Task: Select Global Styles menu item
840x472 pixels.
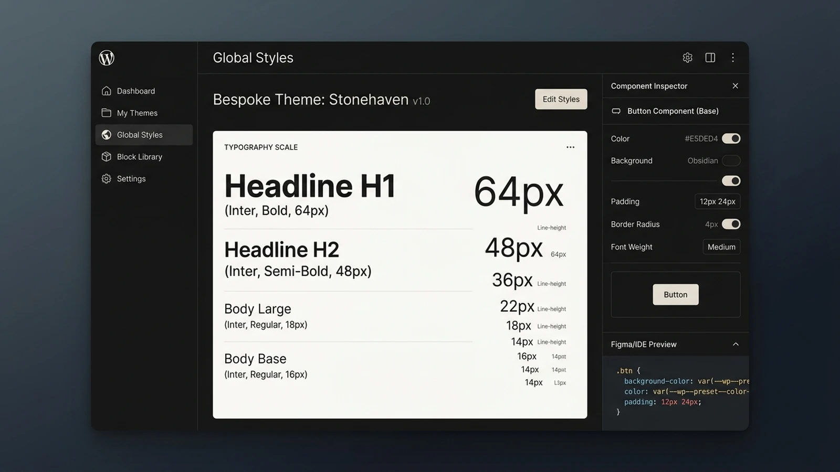Action: coord(144,135)
